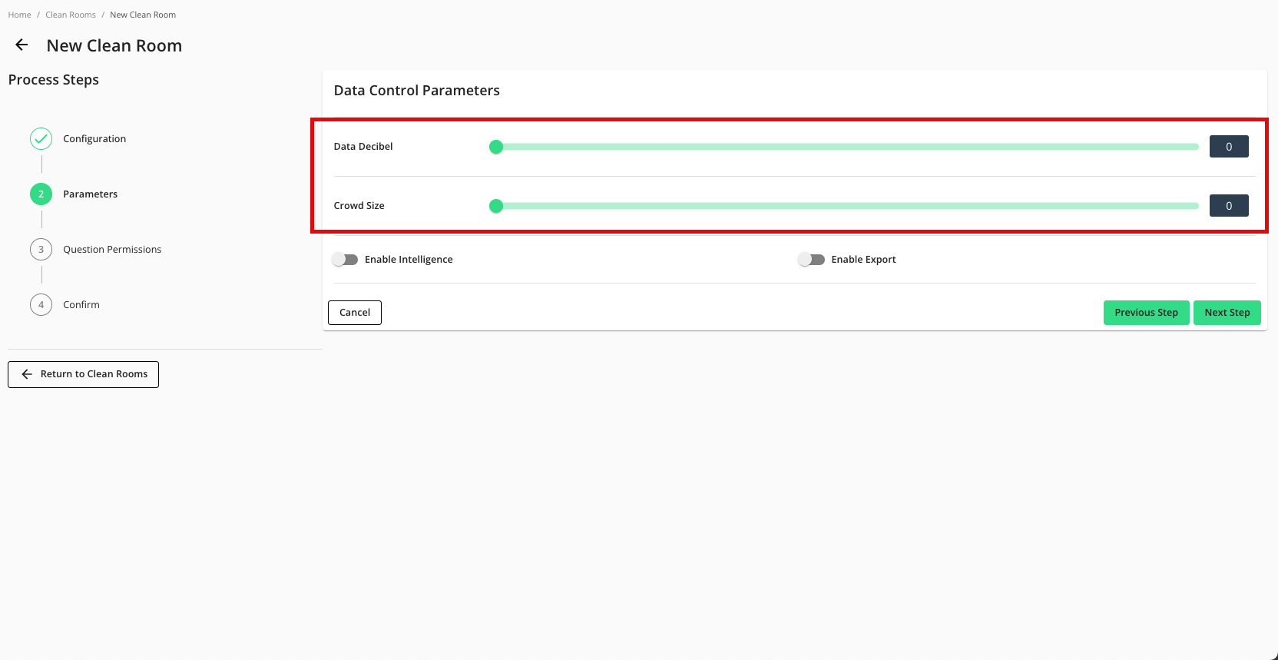Click the Data Decibel slider handle
The height and width of the screenshot is (660, 1278).
point(496,147)
